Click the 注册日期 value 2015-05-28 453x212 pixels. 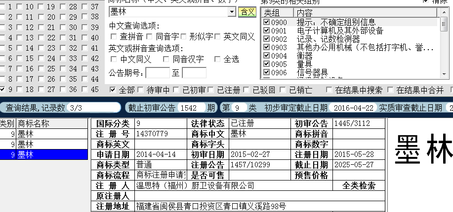(354, 154)
